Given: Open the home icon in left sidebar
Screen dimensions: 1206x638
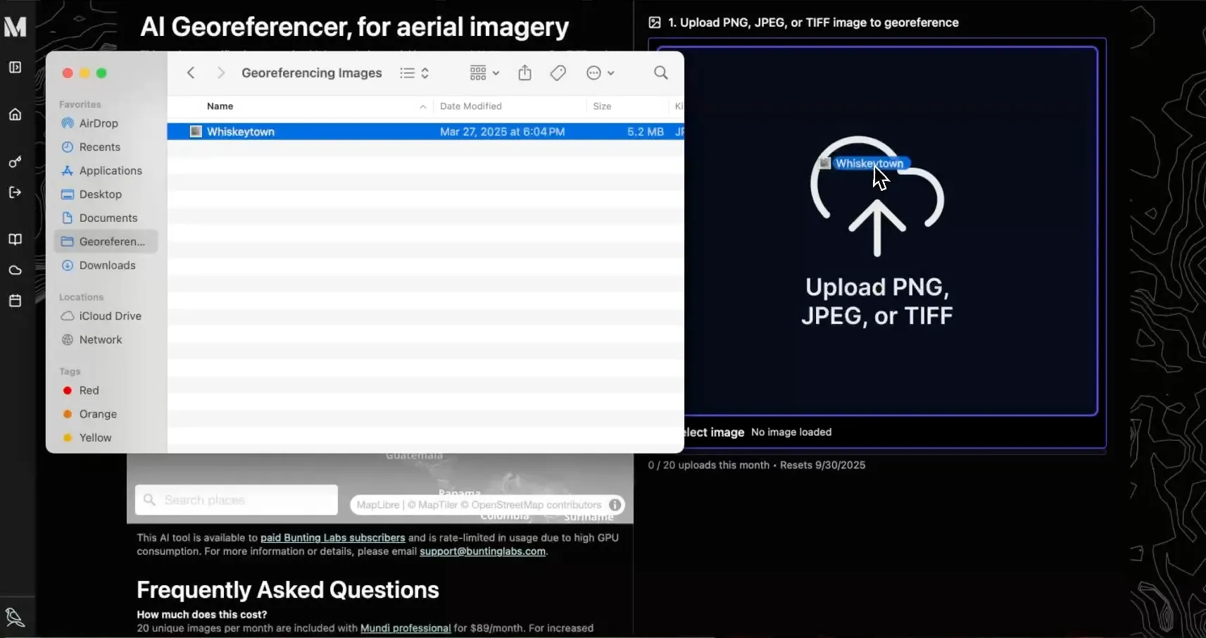Looking at the screenshot, I should pyautogui.click(x=15, y=114).
